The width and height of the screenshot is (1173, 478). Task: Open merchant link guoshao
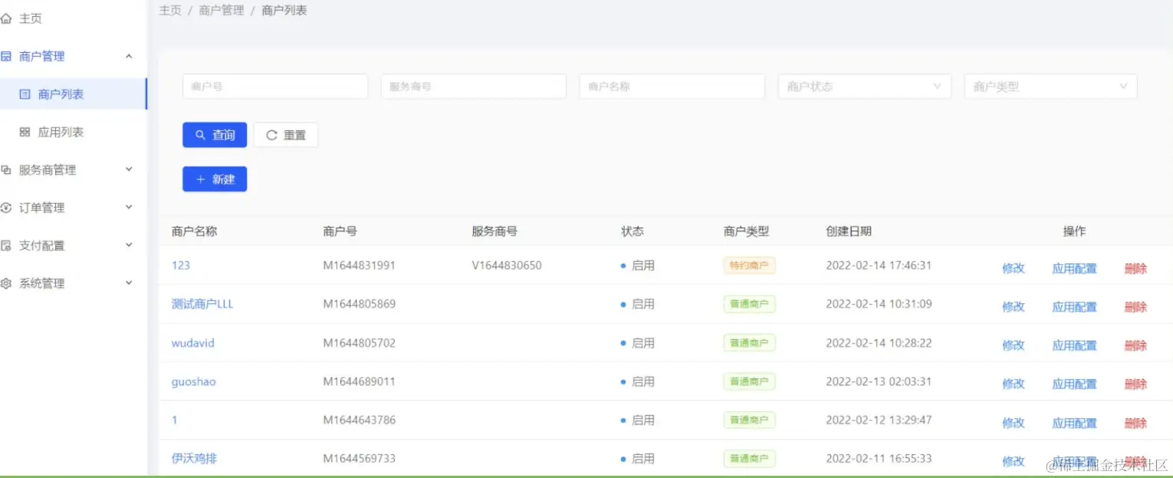(x=194, y=381)
